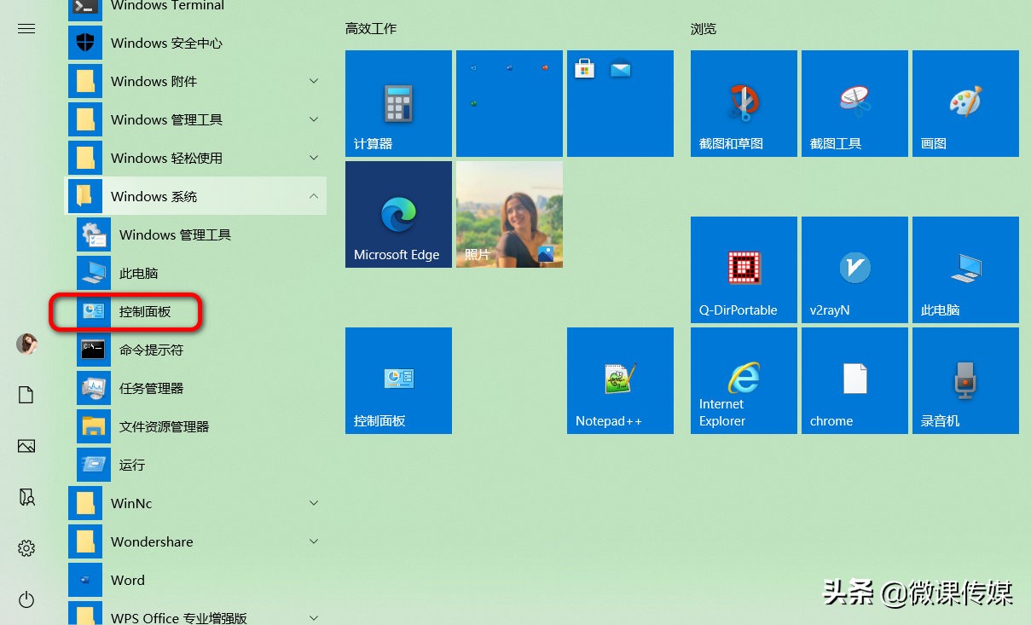Click the power button in the sidebar
This screenshot has width=1031, height=625.
point(26,600)
